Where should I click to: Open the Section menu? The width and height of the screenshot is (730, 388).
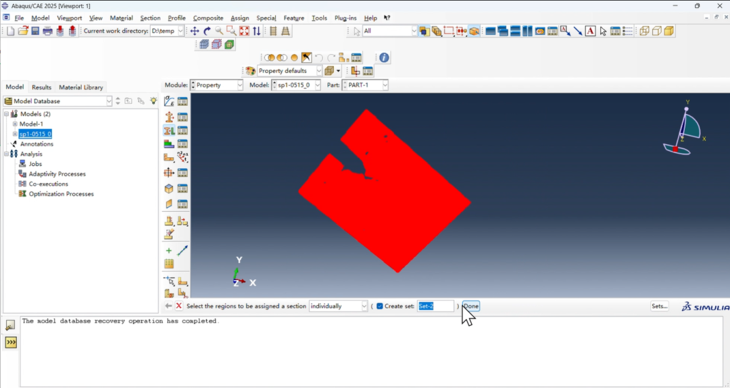pos(150,18)
